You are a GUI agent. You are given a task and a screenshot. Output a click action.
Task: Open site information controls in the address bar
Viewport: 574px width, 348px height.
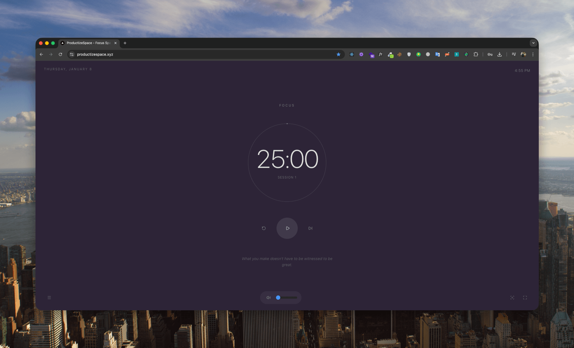[71, 54]
